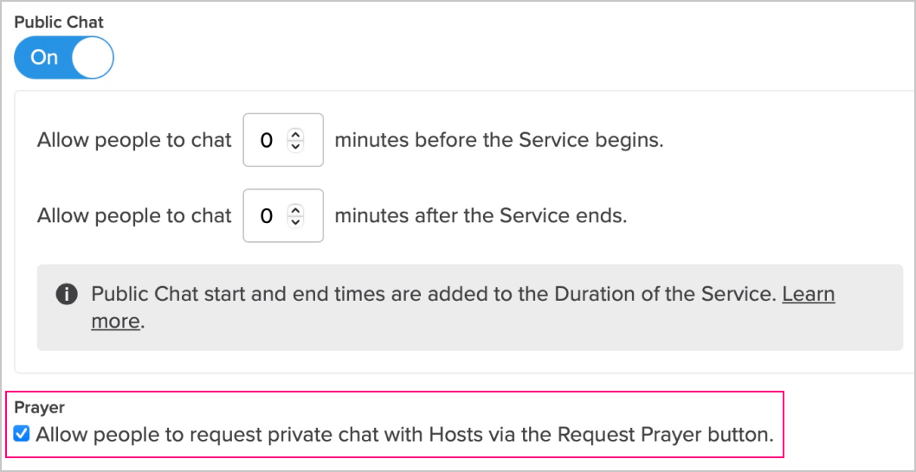Turn off the Public Chat switch
916x472 pixels.
coord(64,57)
